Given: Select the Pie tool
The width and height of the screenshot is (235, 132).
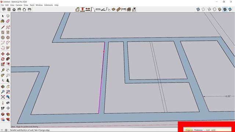Looking at the screenshot, I should [x=8, y=48].
